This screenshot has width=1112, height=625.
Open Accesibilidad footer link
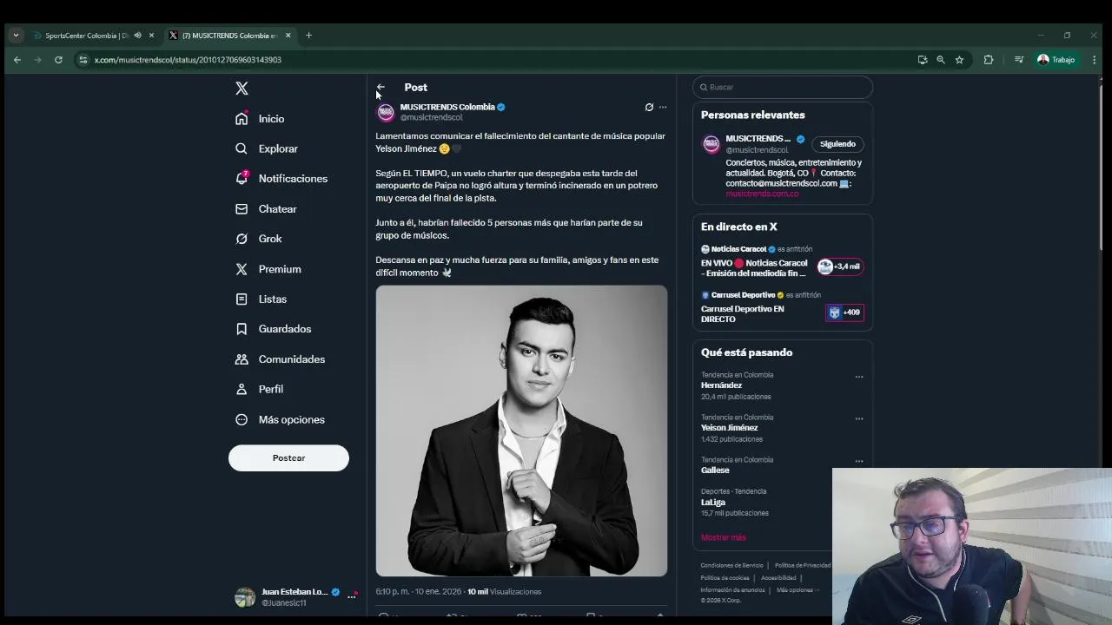pos(778,578)
